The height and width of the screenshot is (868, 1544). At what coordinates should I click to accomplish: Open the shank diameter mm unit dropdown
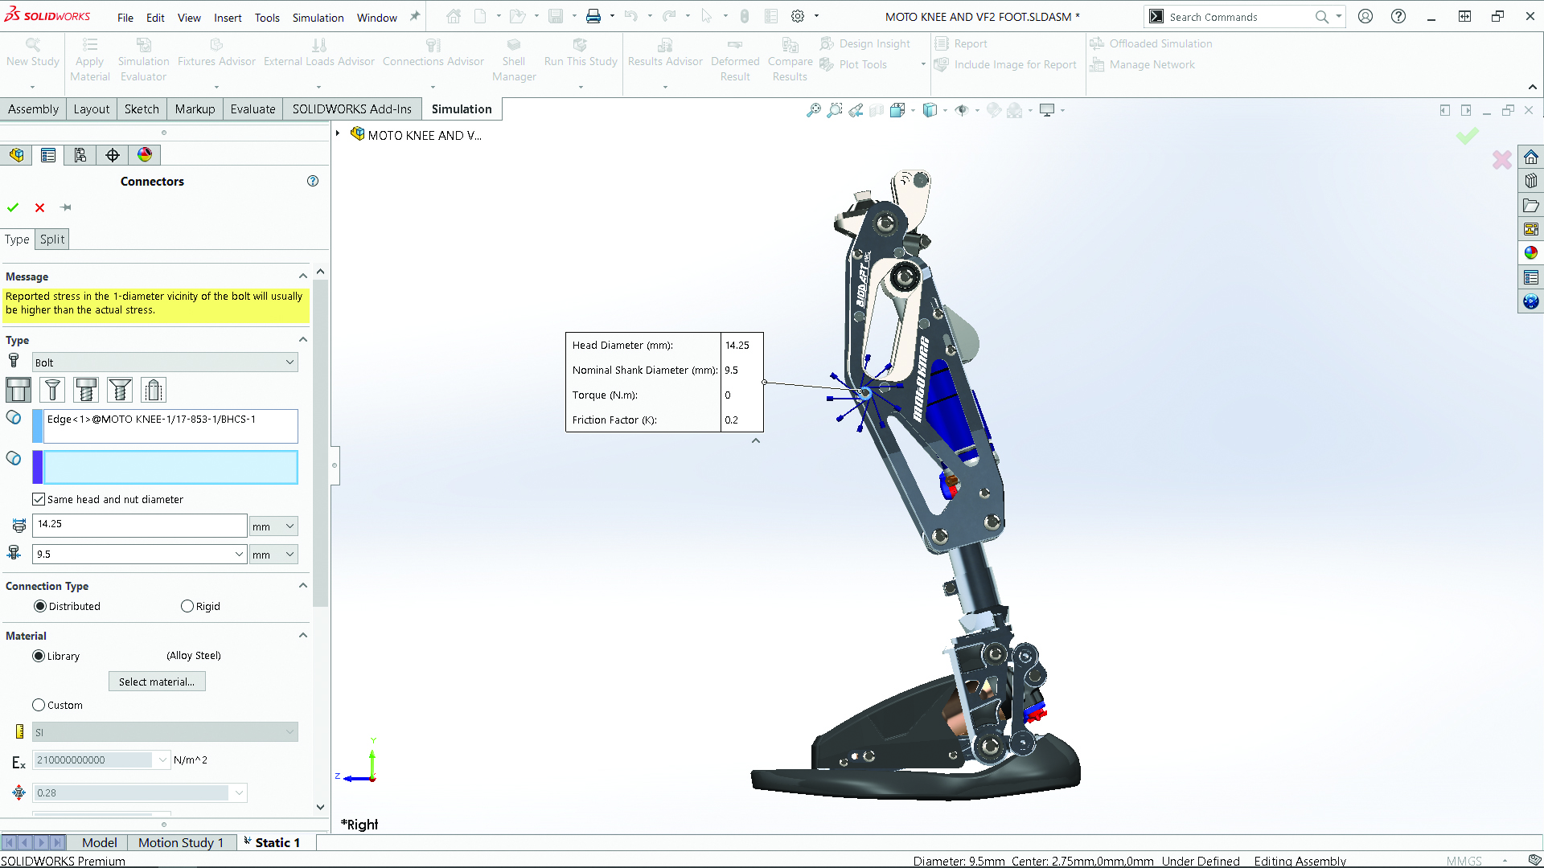pos(273,555)
